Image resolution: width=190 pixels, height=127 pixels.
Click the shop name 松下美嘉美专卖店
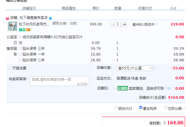click(x=34, y=18)
